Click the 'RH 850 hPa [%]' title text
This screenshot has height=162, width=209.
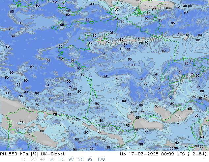[19, 154]
